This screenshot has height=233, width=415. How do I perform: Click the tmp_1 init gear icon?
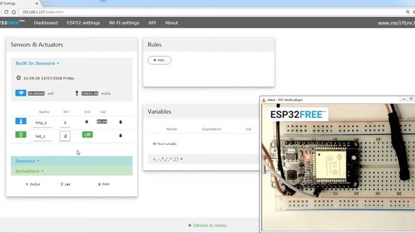click(86, 122)
